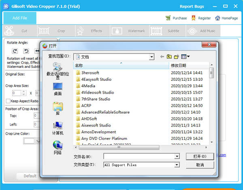Click crop width stepper arrows
The image size is (243, 190).
[x=24, y=93]
